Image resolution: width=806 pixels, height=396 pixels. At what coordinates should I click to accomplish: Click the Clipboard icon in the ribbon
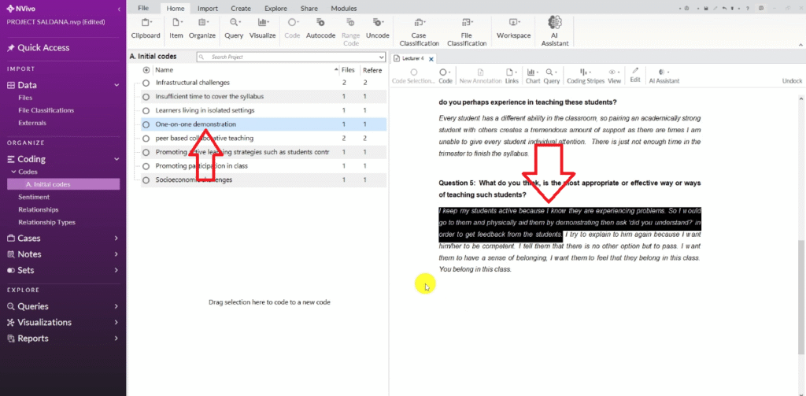pos(145,24)
